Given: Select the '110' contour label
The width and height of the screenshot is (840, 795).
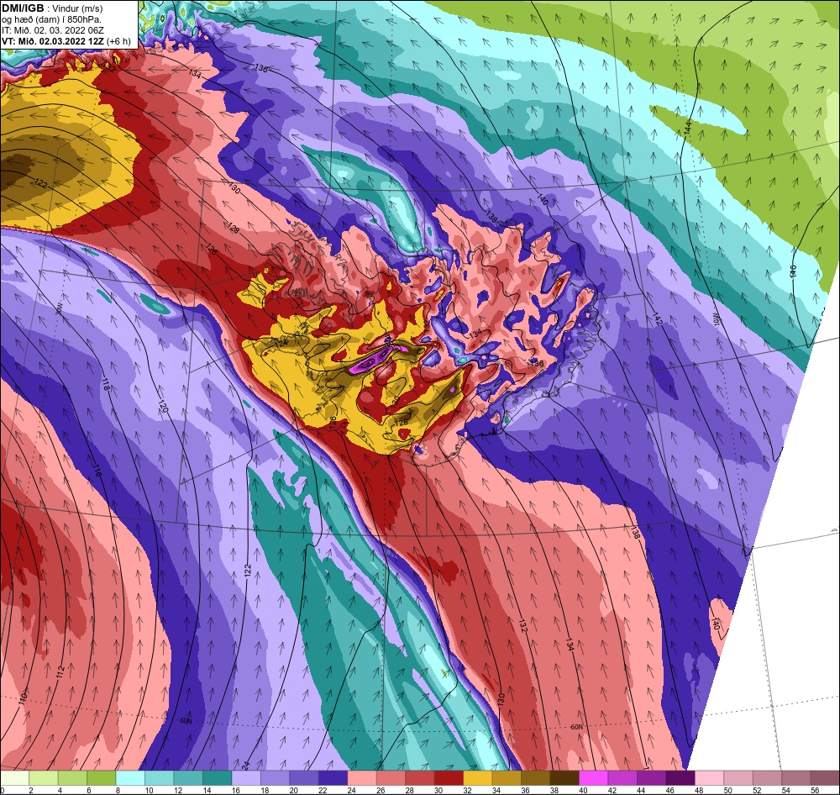Looking at the screenshot, I should (23, 698).
